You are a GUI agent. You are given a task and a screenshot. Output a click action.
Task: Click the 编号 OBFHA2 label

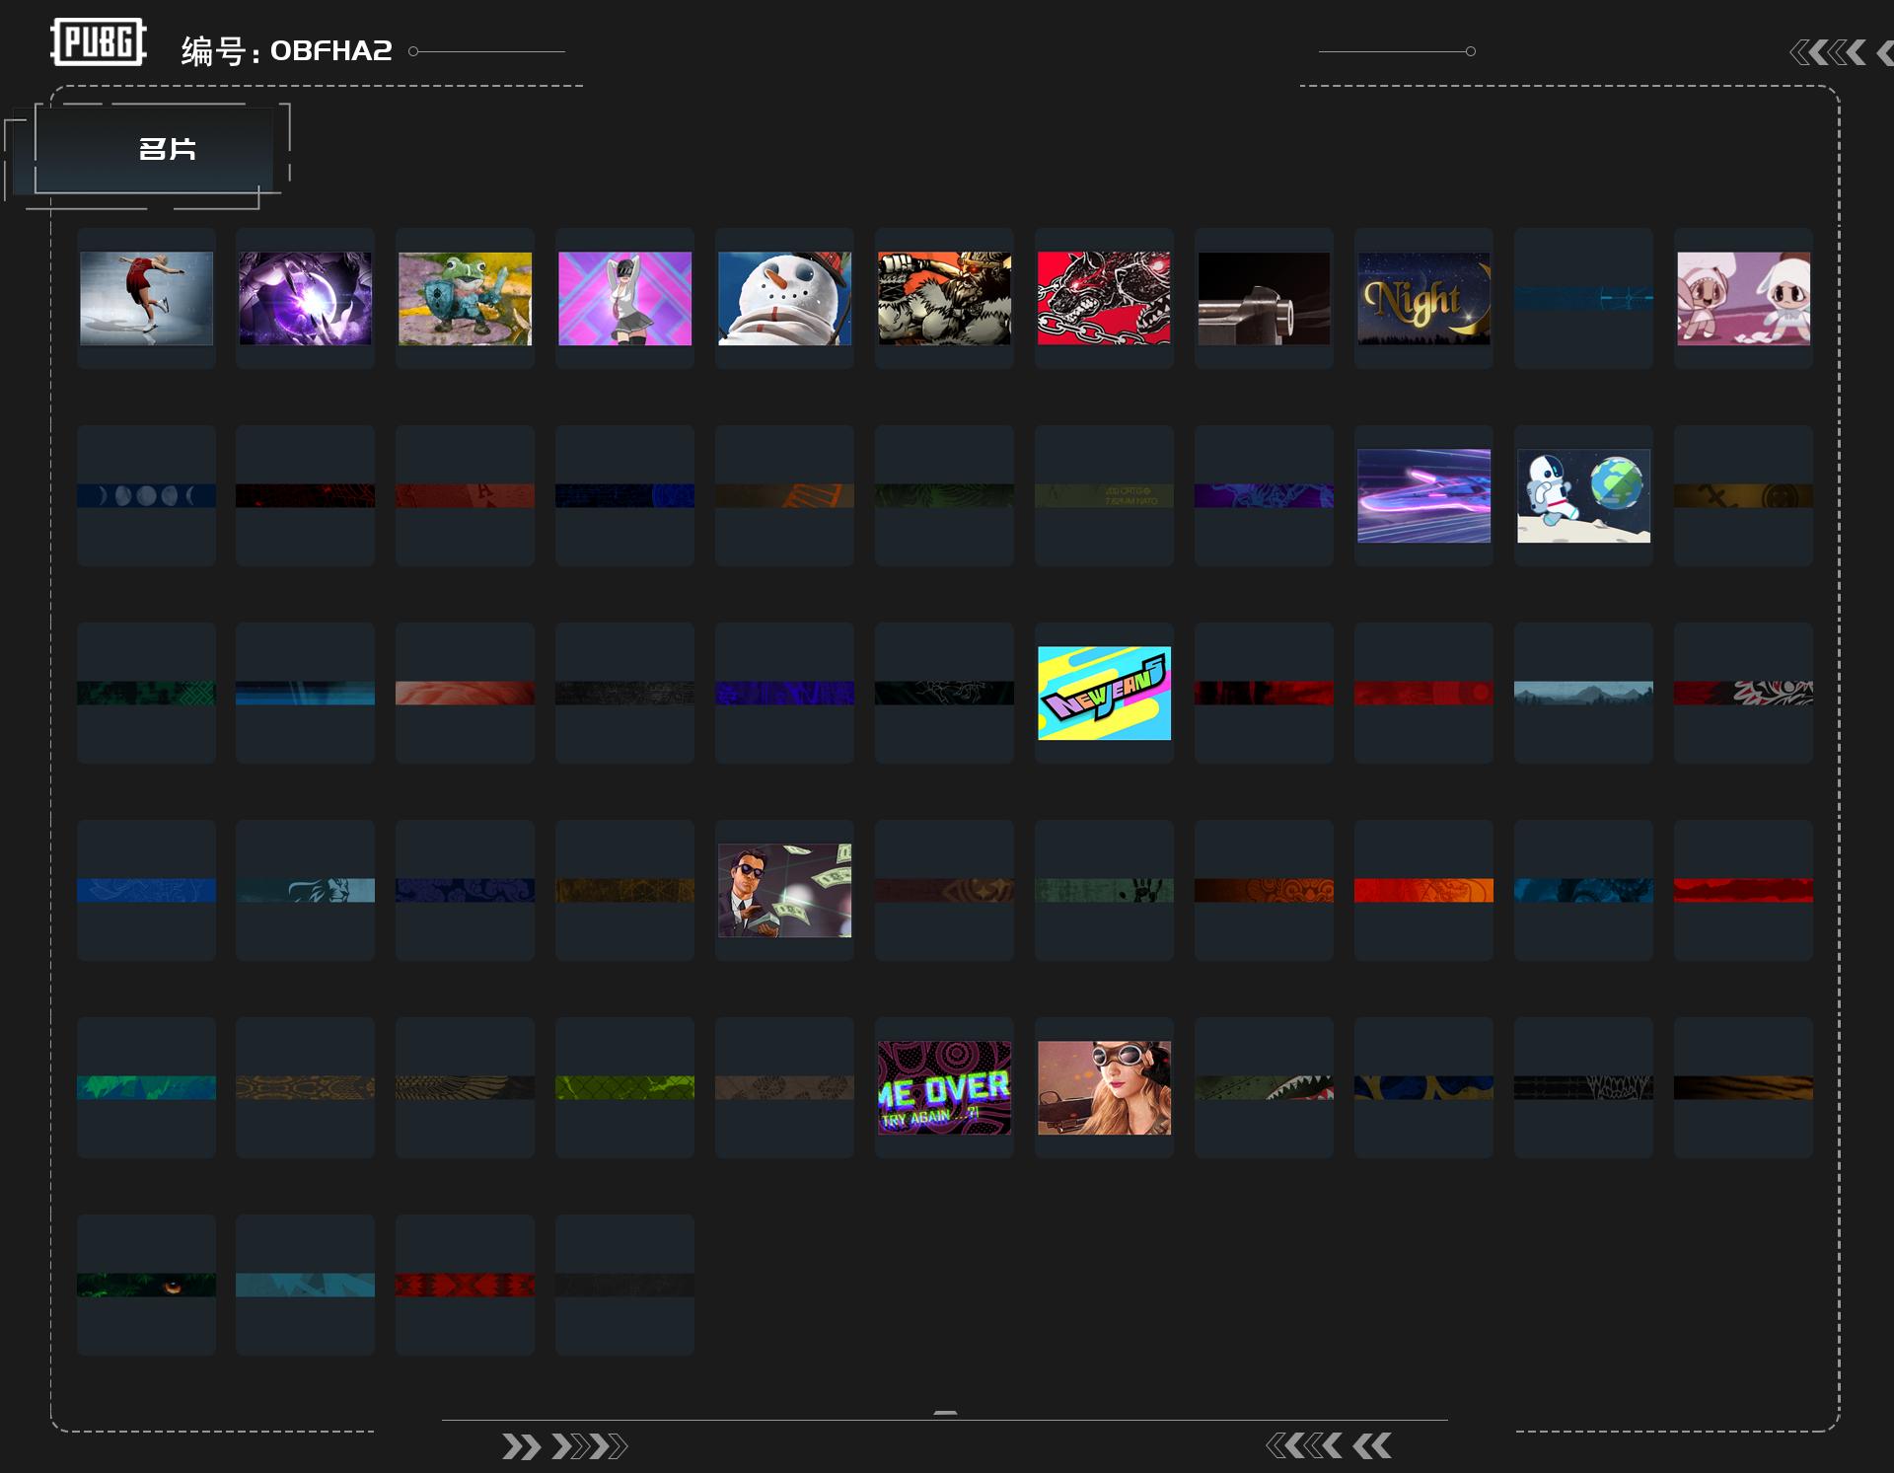point(286,50)
